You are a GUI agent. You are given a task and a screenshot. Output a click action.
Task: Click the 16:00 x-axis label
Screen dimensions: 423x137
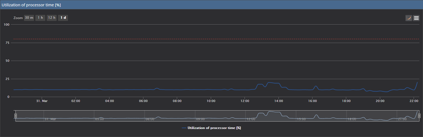[x=312, y=101]
